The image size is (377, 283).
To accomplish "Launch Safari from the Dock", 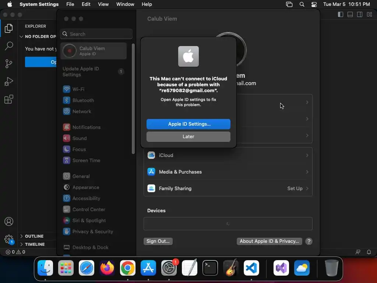I will point(87,268).
